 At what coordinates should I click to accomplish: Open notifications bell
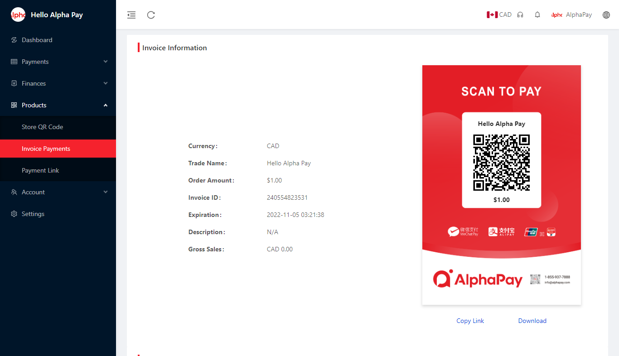click(x=537, y=15)
